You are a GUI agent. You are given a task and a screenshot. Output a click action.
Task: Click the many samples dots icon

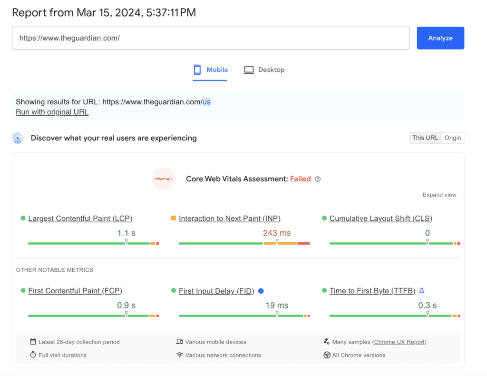(326, 341)
